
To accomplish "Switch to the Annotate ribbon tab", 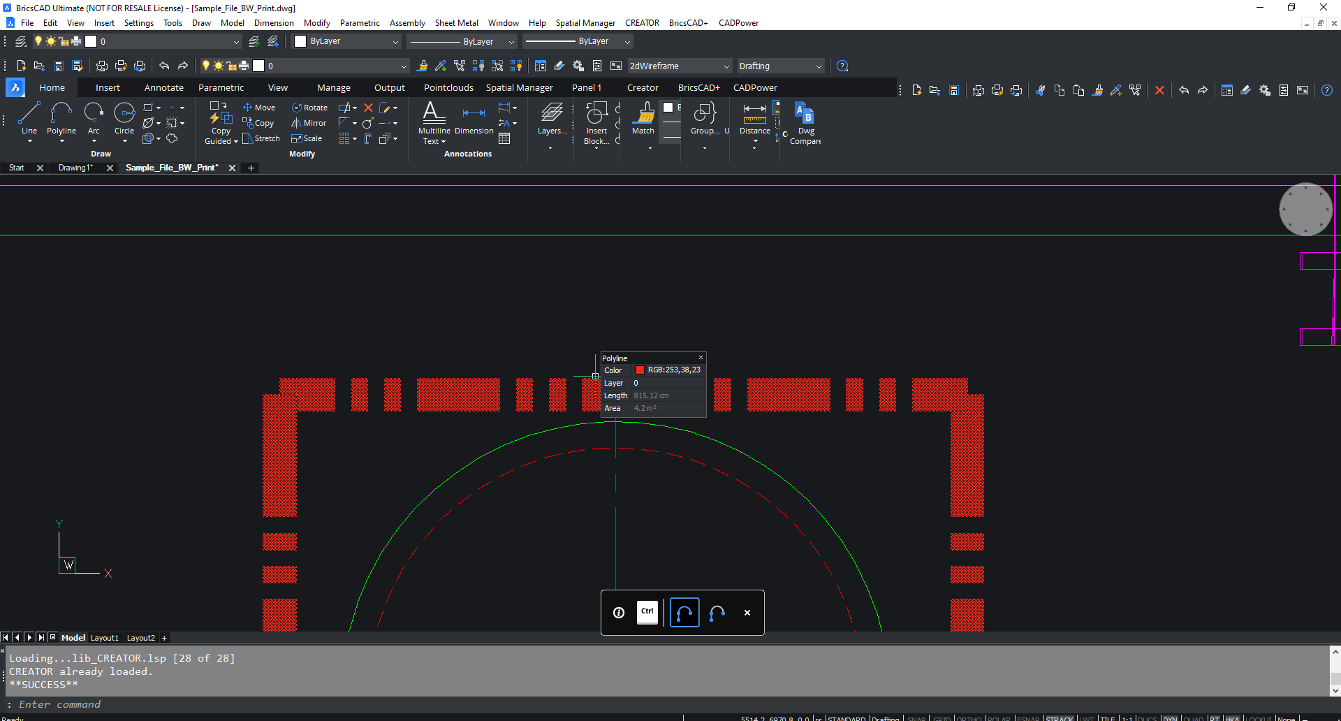I will [x=163, y=87].
